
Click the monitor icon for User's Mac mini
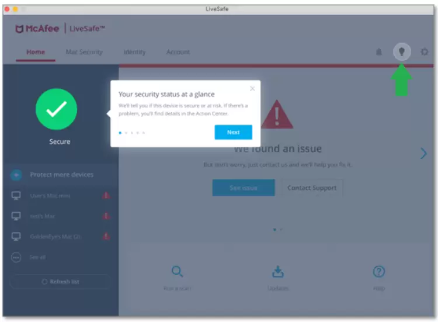click(x=16, y=195)
